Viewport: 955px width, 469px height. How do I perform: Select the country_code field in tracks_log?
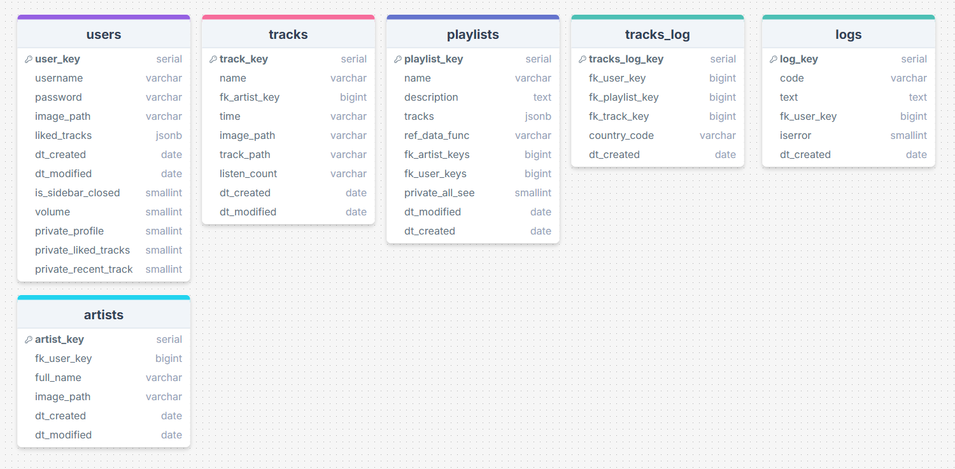621,136
